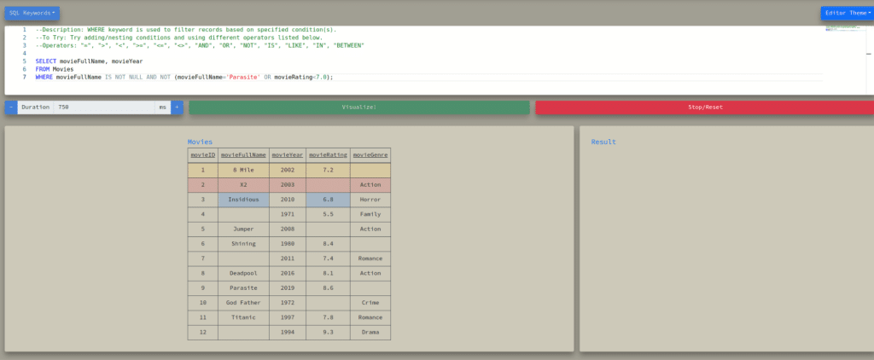This screenshot has height=360, width=874.
Task: Click the Duration input field showing 750
Action: (x=103, y=107)
